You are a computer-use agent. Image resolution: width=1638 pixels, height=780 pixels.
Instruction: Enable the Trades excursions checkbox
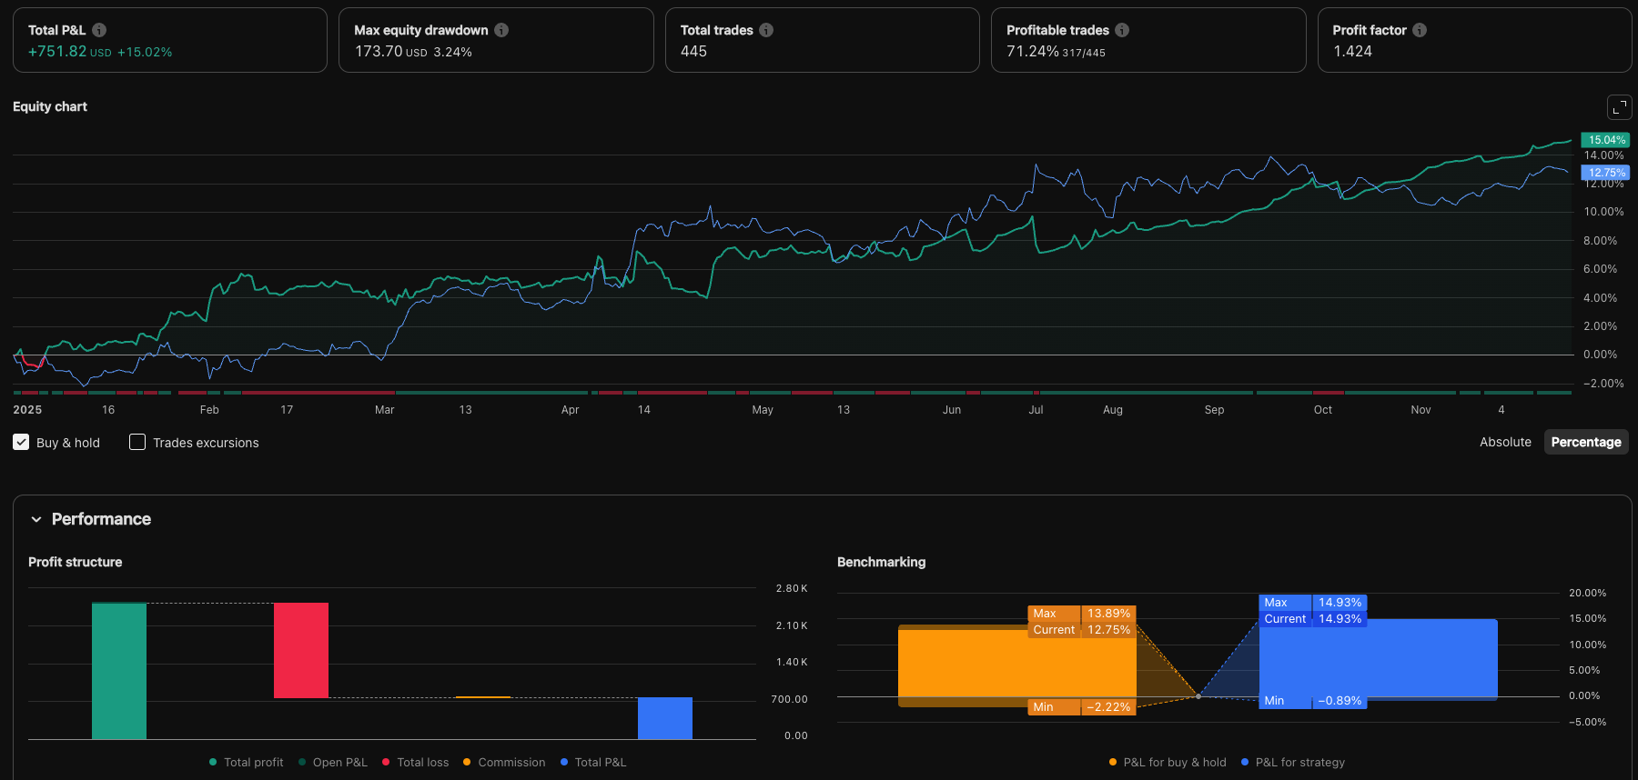pos(137,443)
